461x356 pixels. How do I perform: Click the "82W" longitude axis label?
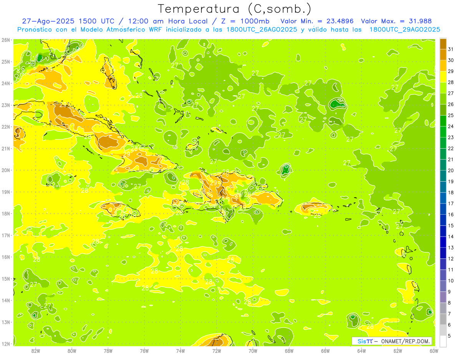tap(35, 350)
